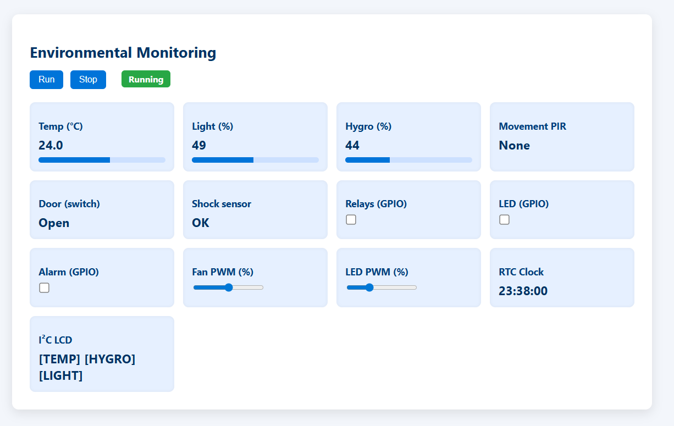The height and width of the screenshot is (426, 674).
Task: Check the Alarm (GPIO) checkbox
Action: coord(44,287)
